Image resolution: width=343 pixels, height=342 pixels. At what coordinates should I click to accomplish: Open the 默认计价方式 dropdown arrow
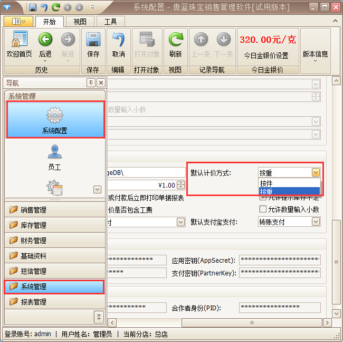[316, 172]
